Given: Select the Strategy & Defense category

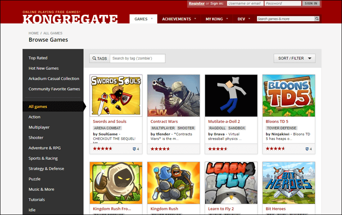Looking at the screenshot, I should (x=46, y=169).
